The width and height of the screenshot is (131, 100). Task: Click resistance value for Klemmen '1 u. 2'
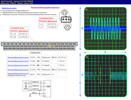(52, 24)
